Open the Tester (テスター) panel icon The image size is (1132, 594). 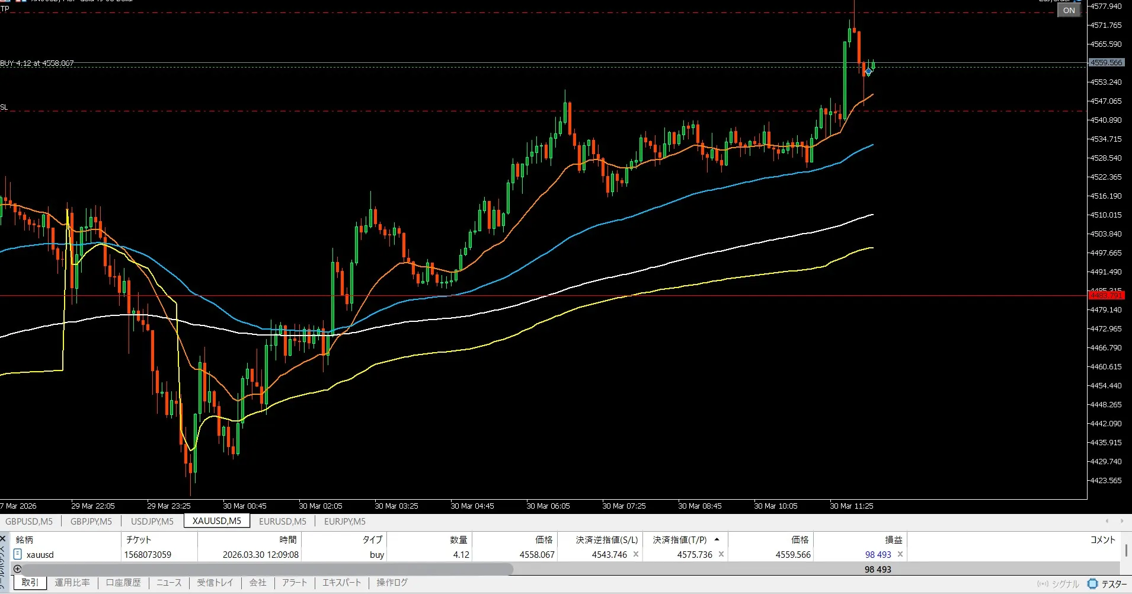(1093, 584)
